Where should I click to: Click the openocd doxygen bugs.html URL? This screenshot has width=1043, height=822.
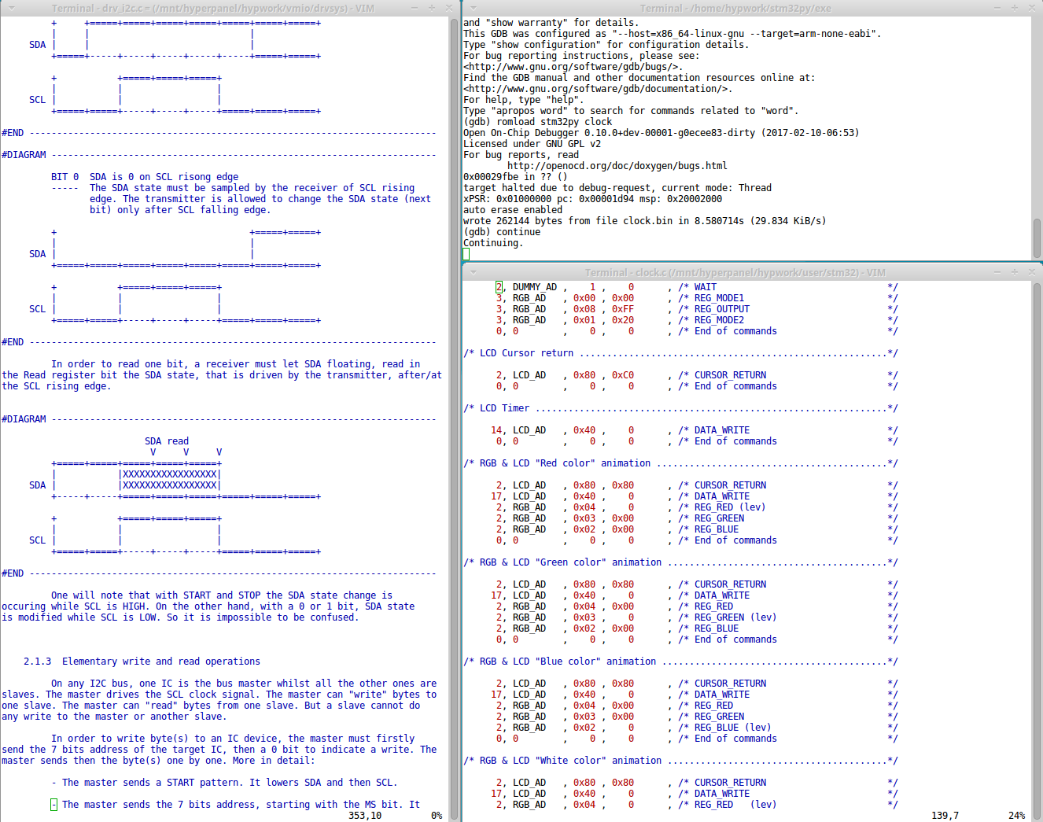pos(617,166)
